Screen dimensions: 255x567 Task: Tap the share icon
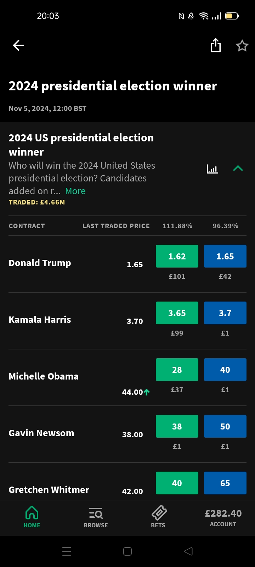coord(215,45)
